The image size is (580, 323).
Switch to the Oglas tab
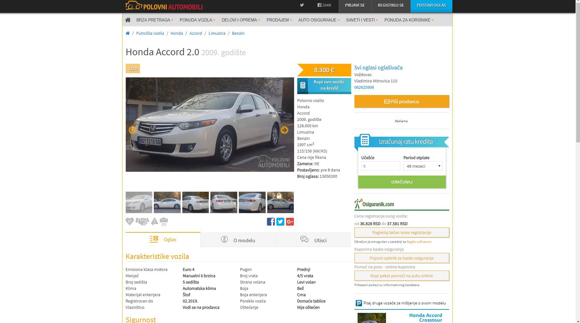[x=163, y=239]
